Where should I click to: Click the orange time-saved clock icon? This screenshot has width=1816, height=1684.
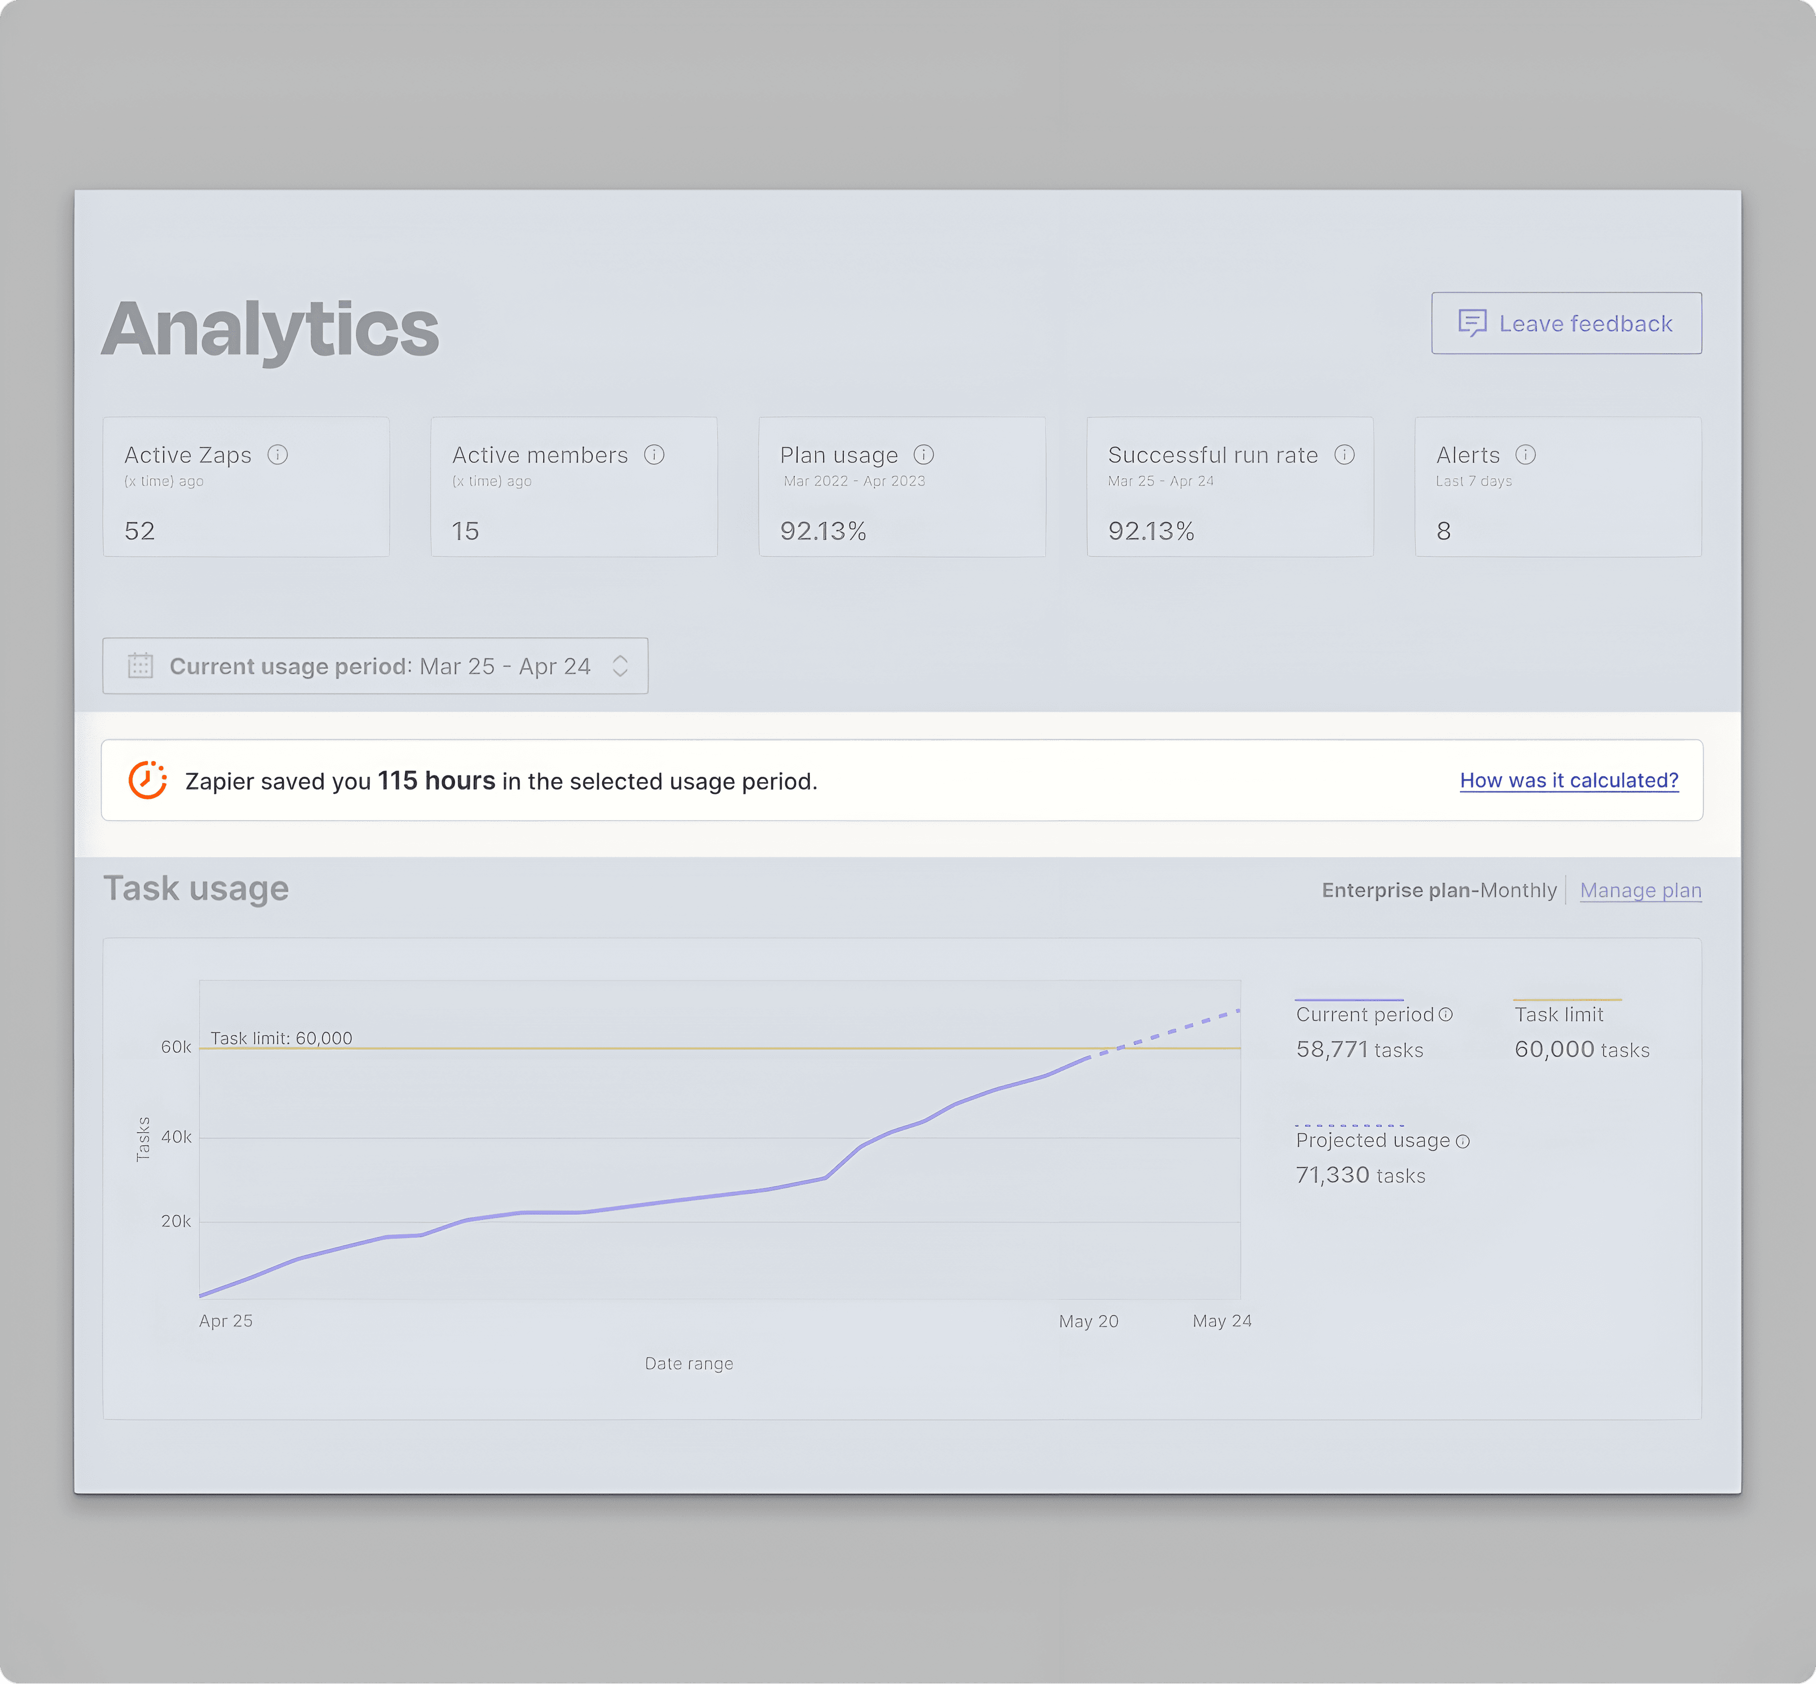point(148,780)
